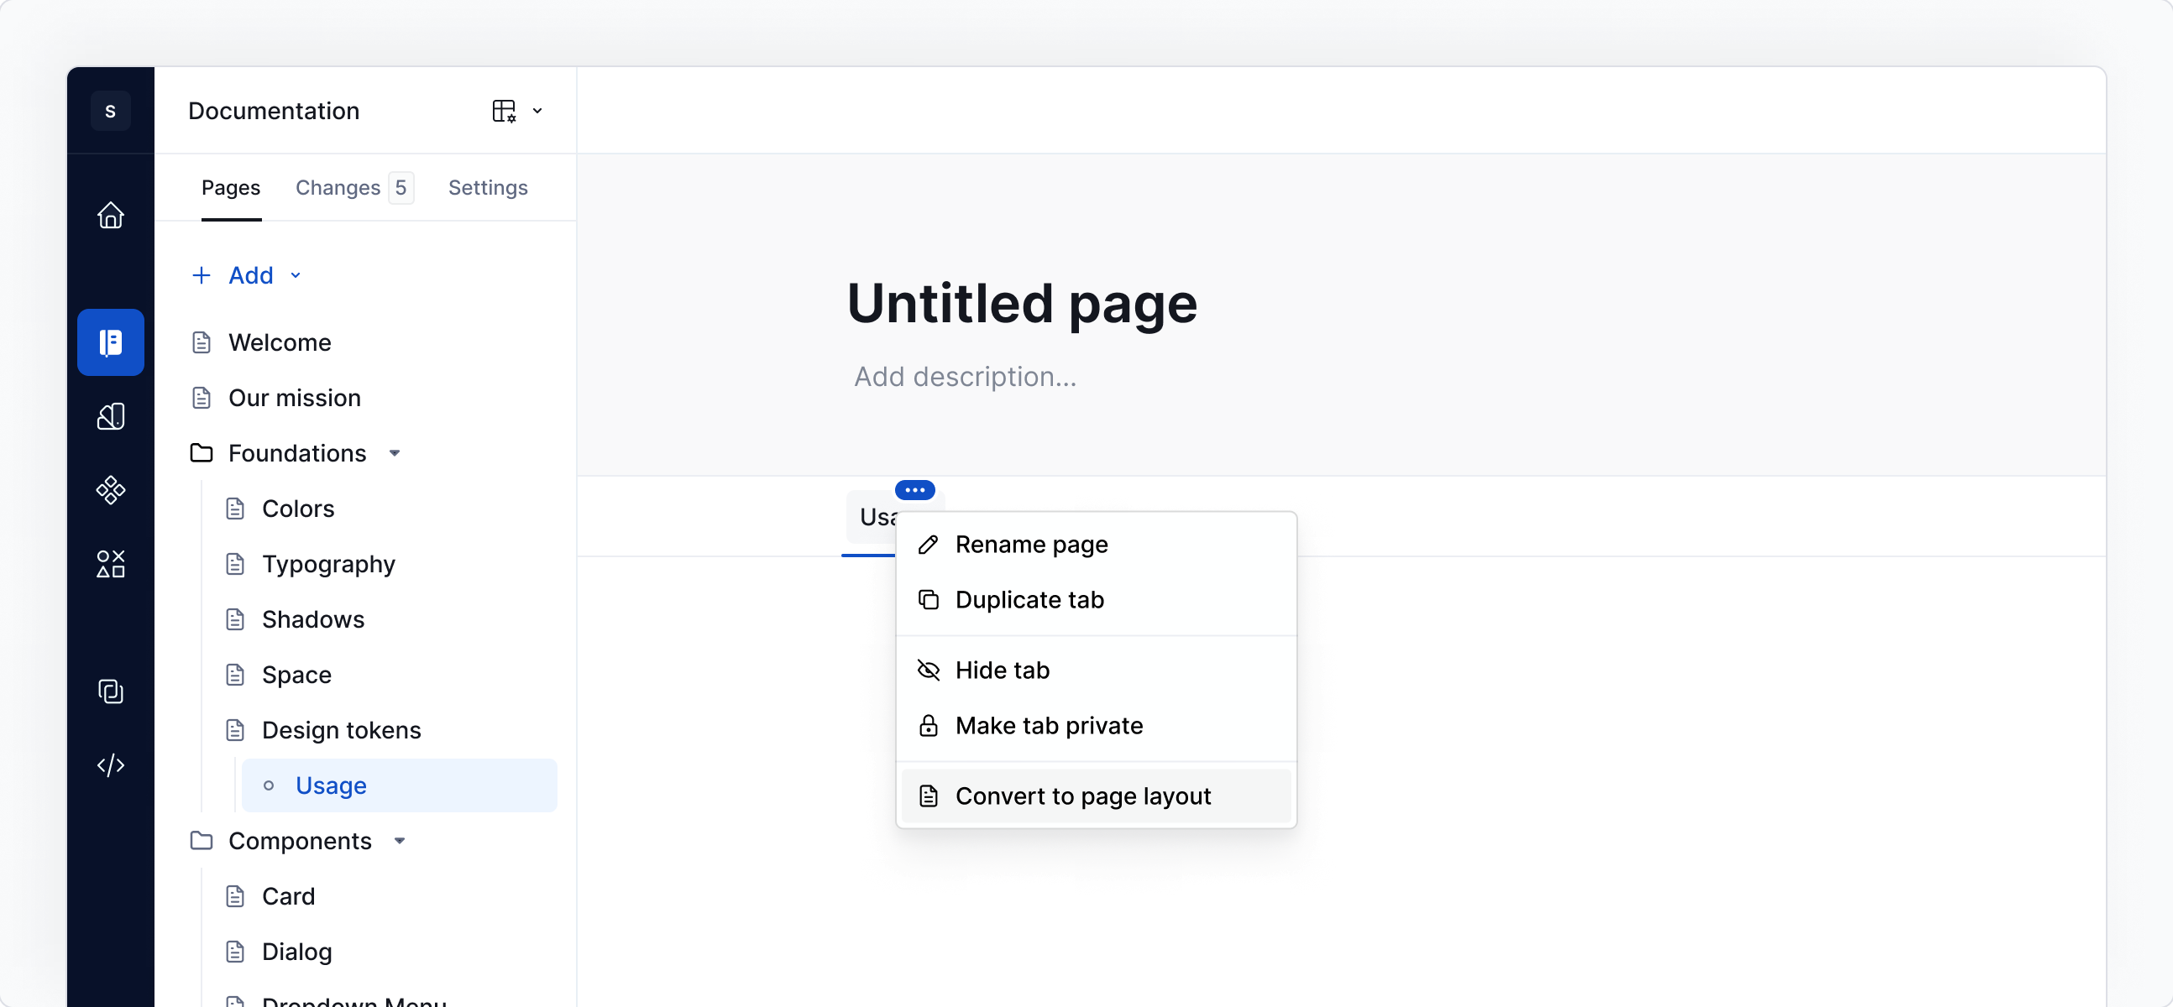Select Make tab private option
The width and height of the screenshot is (2173, 1007).
pyautogui.click(x=1049, y=725)
